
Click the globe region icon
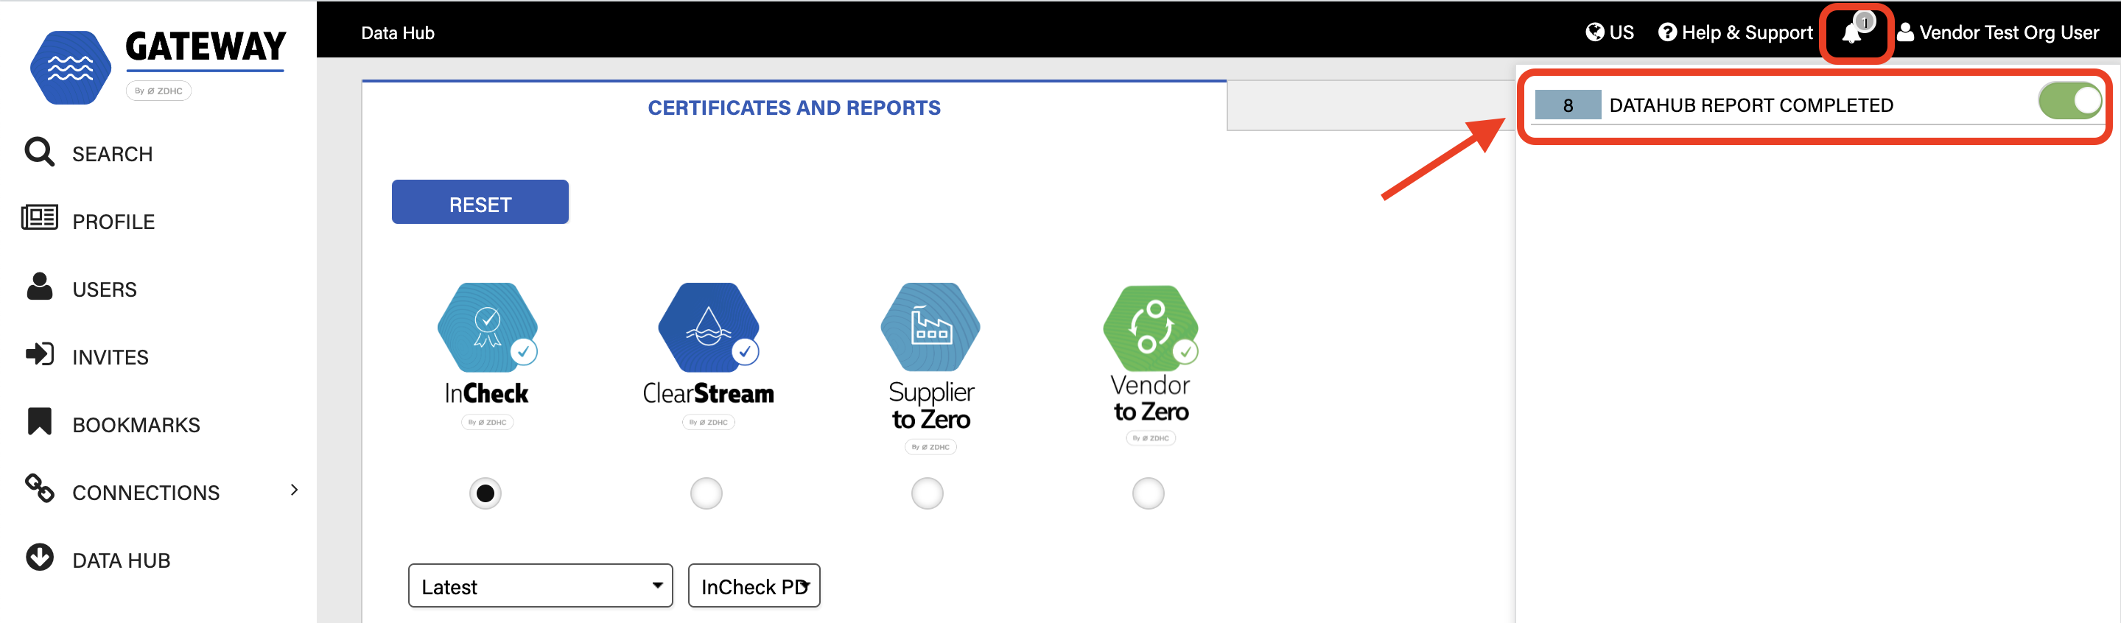tap(1595, 32)
